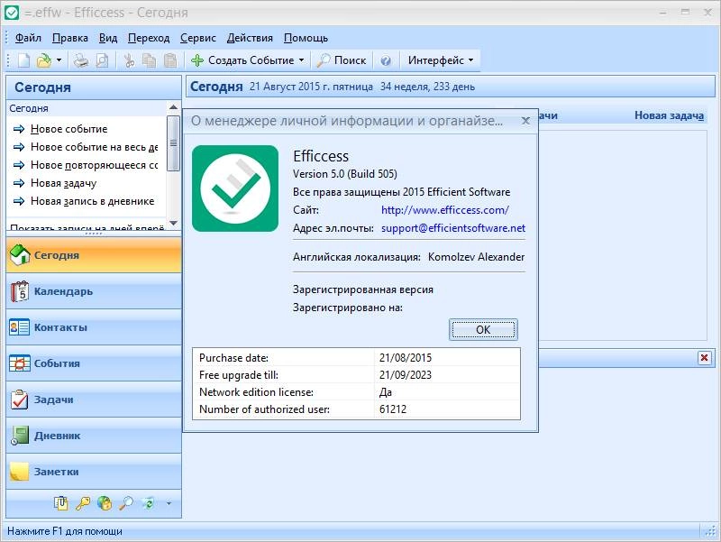Click the password key icon at sidebar bottom
721x542 pixels.
click(83, 503)
